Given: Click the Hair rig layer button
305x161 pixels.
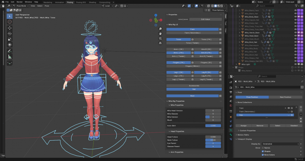Looking at the screenshot, I should click(x=194, y=89).
